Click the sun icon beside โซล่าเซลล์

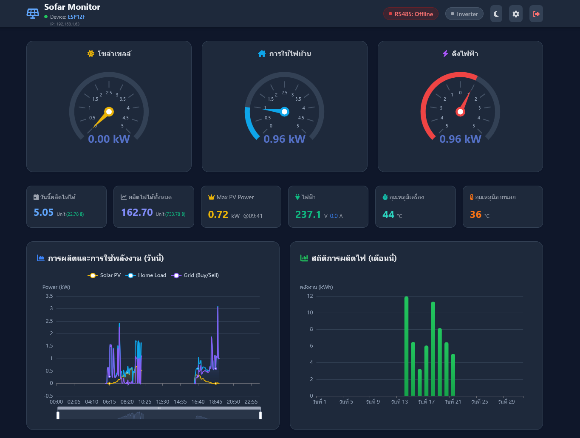[x=91, y=54]
